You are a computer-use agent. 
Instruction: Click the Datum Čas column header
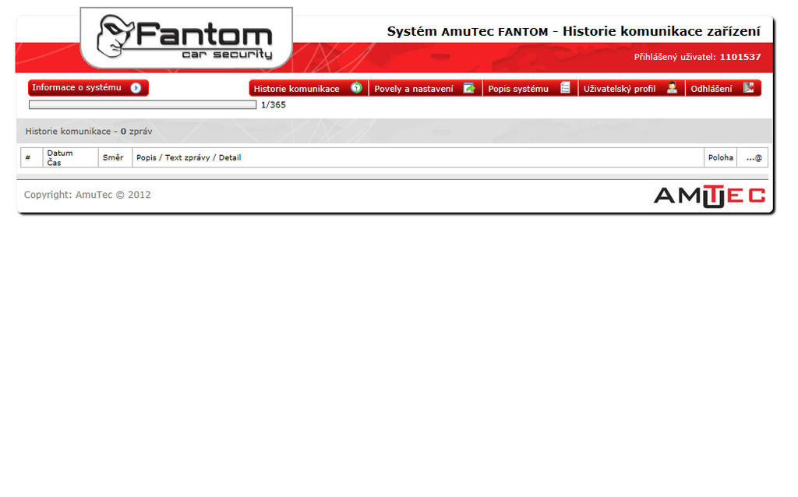tap(70, 157)
